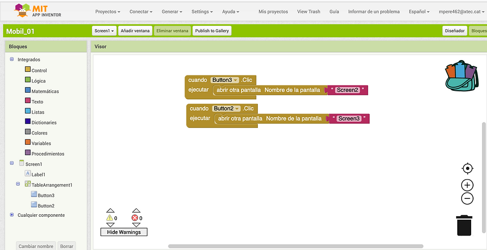487x250 pixels.
Task: Go to next error with the down arrow
Action: coord(136,225)
